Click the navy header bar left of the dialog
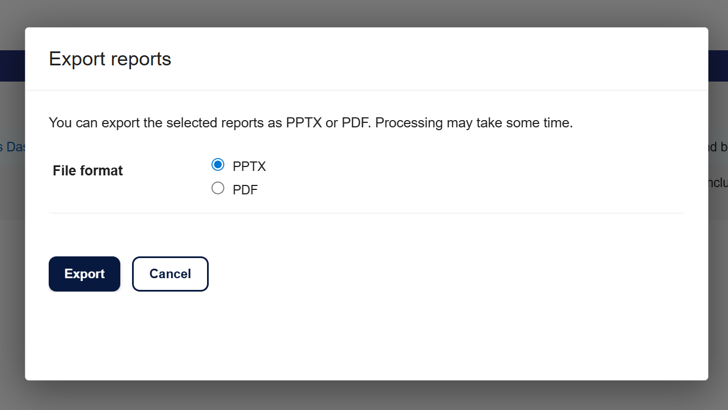The width and height of the screenshot is (728, 410). point(12,66)
